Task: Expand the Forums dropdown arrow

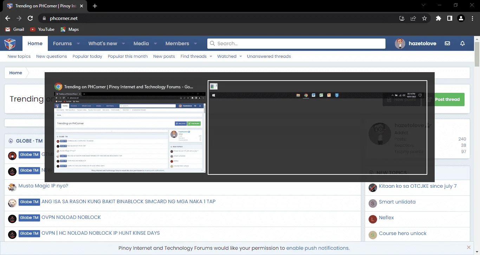Action: pos(78,44)
